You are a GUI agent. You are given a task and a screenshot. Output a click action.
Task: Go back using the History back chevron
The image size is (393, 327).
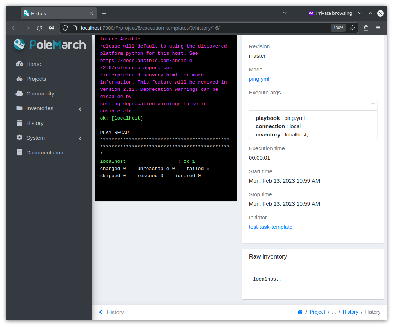(101, 312)
